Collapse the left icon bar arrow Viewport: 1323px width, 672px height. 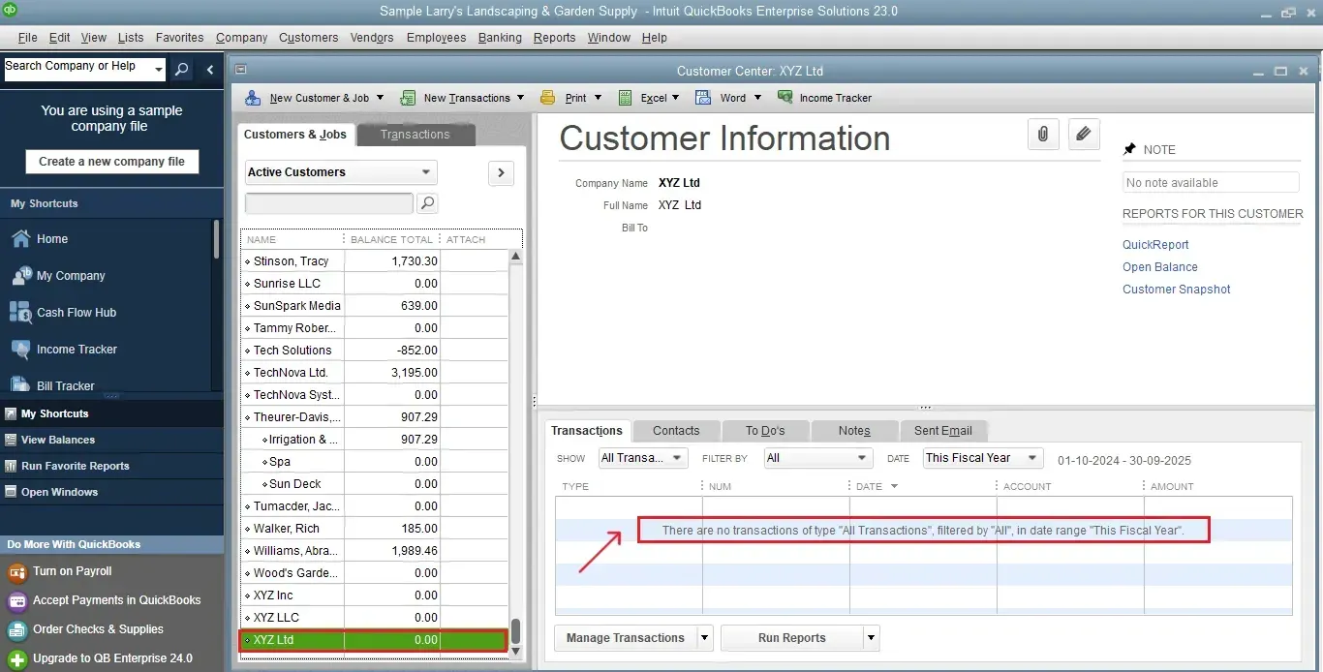[210, 70]
